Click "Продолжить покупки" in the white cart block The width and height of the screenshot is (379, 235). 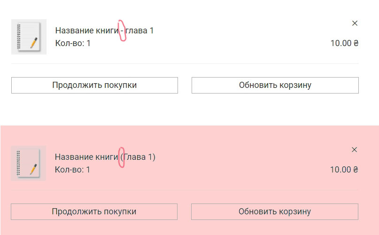click(x=94, y=85)
